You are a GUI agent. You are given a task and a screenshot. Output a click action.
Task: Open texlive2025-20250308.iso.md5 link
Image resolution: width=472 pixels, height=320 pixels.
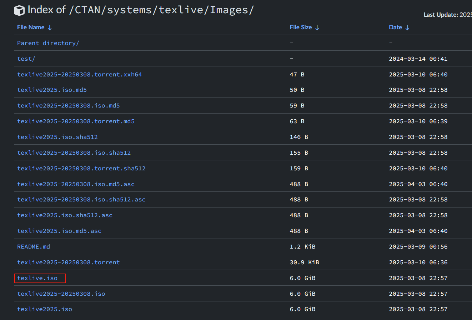point(69,106)
